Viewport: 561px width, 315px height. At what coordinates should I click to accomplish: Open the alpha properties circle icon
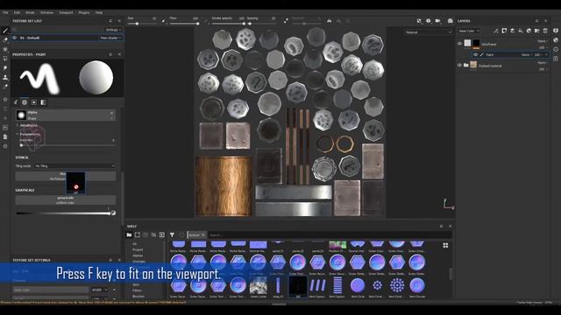pos(25,102)
